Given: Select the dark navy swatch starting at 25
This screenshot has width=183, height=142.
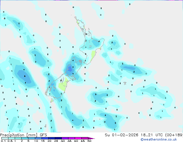Looking at the screenshot, I should (58, 138).
